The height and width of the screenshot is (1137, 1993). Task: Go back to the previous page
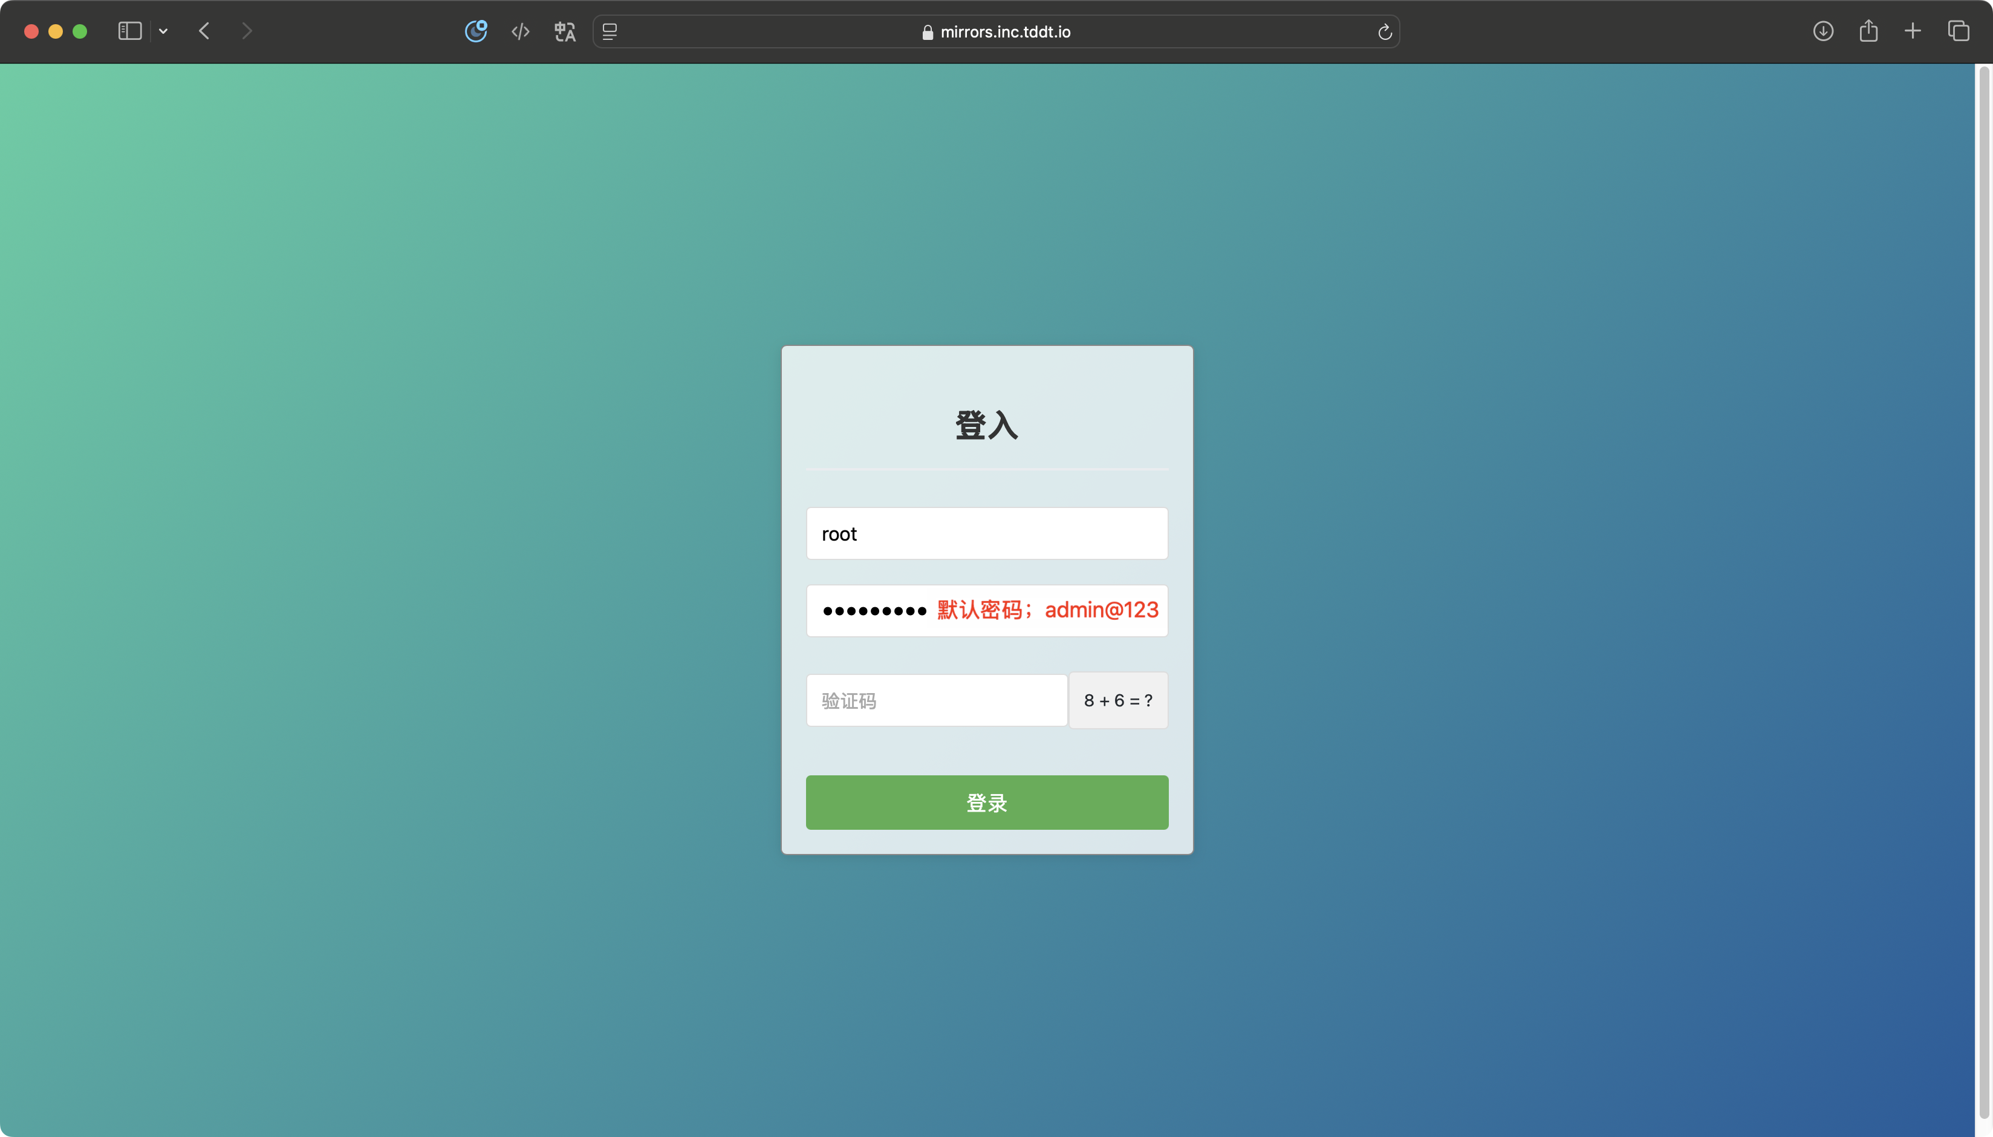[204, 31]
